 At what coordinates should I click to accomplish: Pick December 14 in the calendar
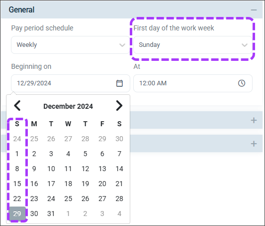click(x=119, y=169)
